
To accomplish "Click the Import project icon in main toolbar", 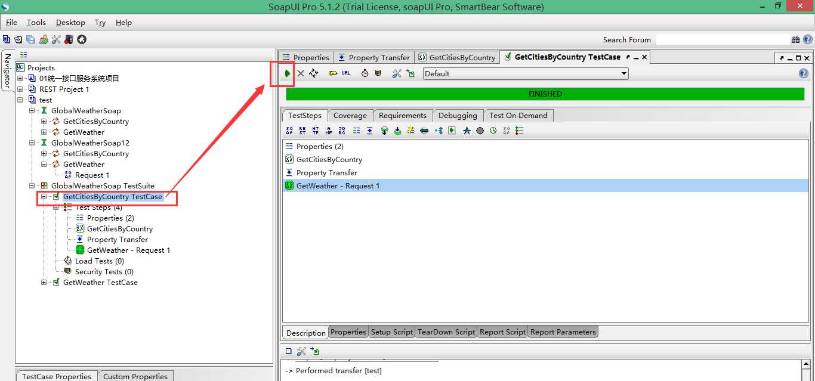I will click(x=18, y=39).
